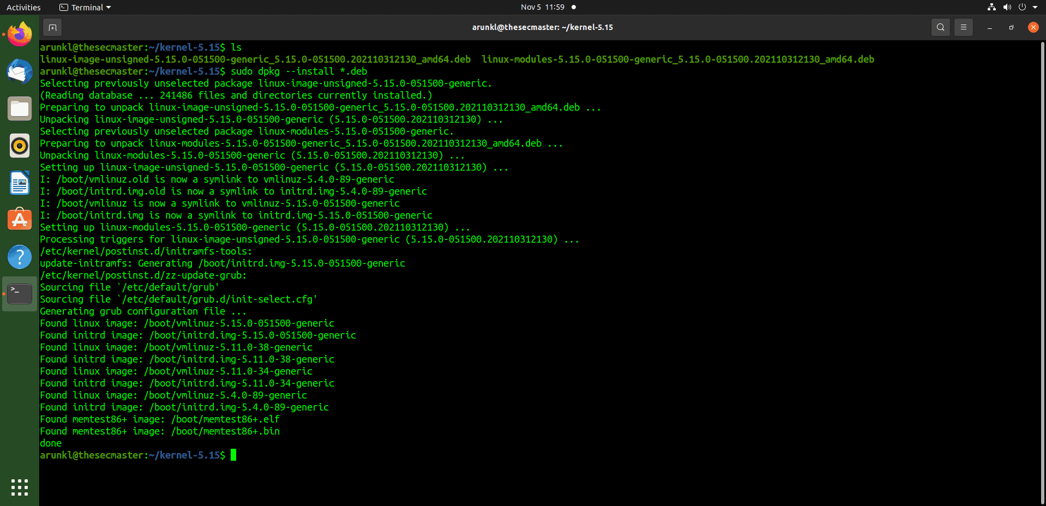Restore the terminal window size

[x=1012, y=27]
